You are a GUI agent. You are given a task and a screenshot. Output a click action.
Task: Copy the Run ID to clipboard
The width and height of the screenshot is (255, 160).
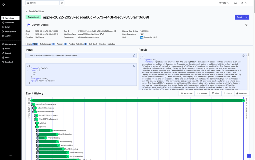pos(115,31)
